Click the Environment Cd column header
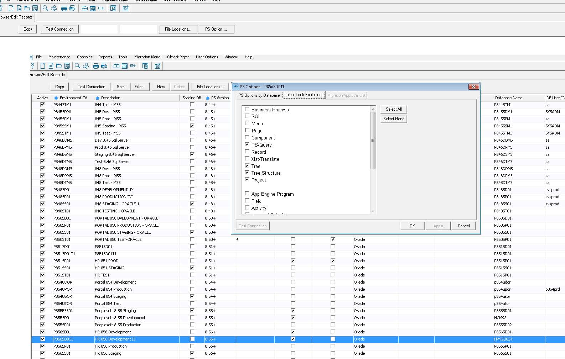Viewport: 565px width, 359px height. pos(73,98)
